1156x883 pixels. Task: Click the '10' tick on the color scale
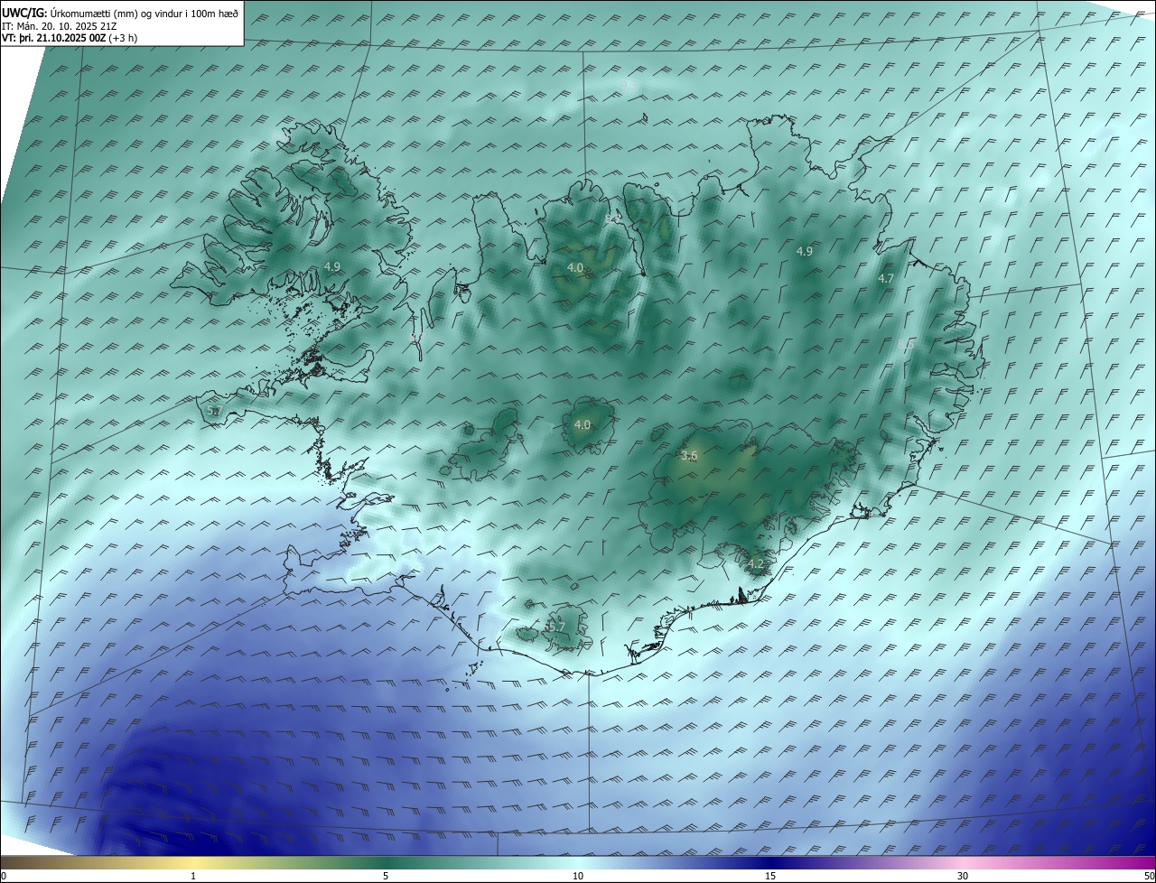pyautogui.click(x=578, y=876)
